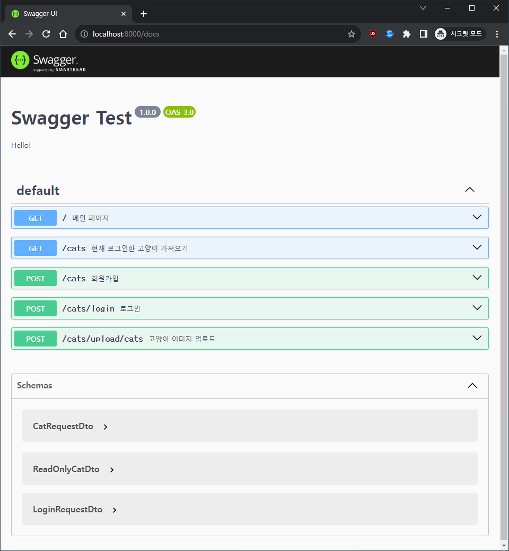Expand the GET / 메인 페이지 chevron
The image size is (509, 551).
click(477, 217)
